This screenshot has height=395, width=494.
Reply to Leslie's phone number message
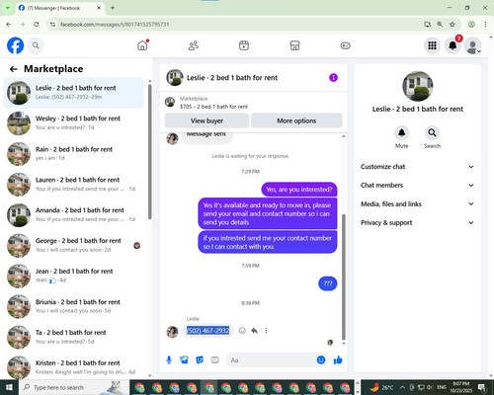(x=254, y=331)
